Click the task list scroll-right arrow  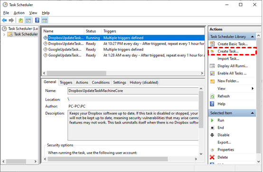202,73
